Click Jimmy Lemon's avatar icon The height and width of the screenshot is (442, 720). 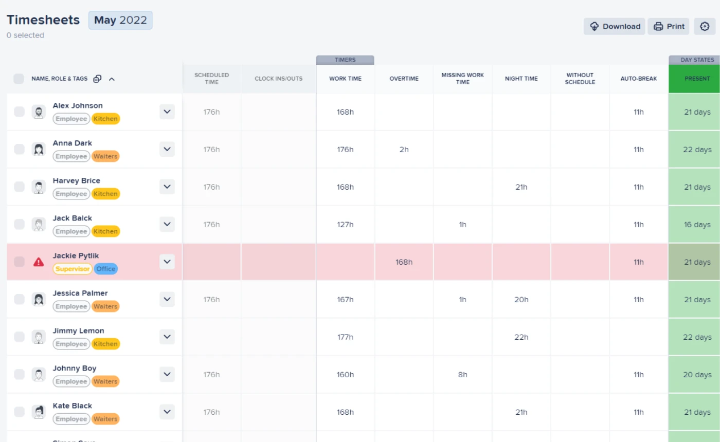tap(39, 337)
